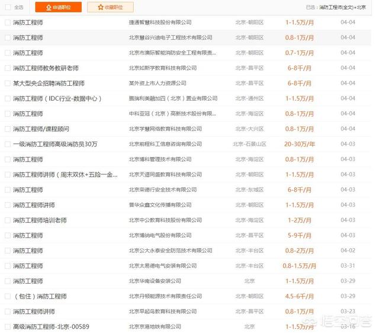
Task: View the 消防工程师/课程顾问 job details
Action: point(41,129)
